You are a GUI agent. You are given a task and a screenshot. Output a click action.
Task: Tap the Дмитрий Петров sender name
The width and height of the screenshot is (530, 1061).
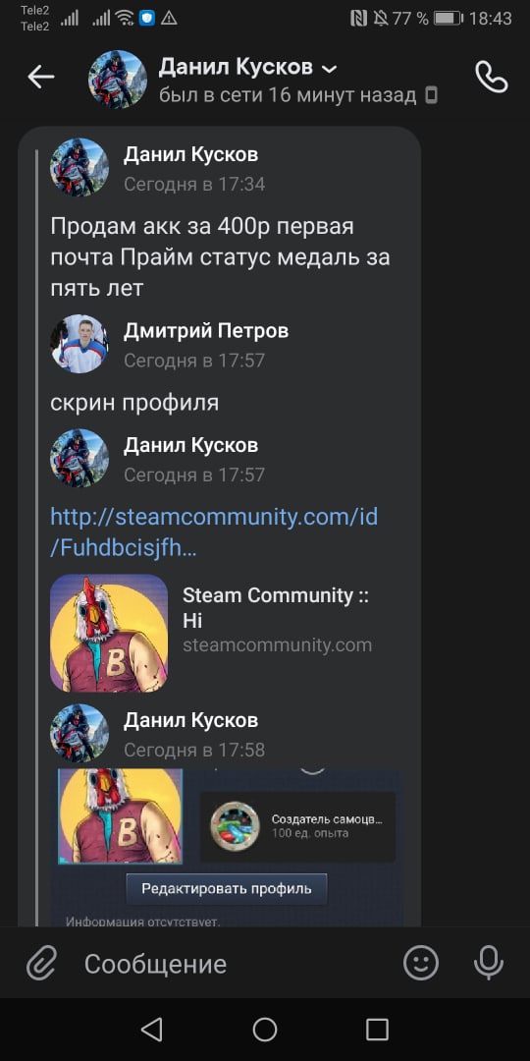point(206,331)
